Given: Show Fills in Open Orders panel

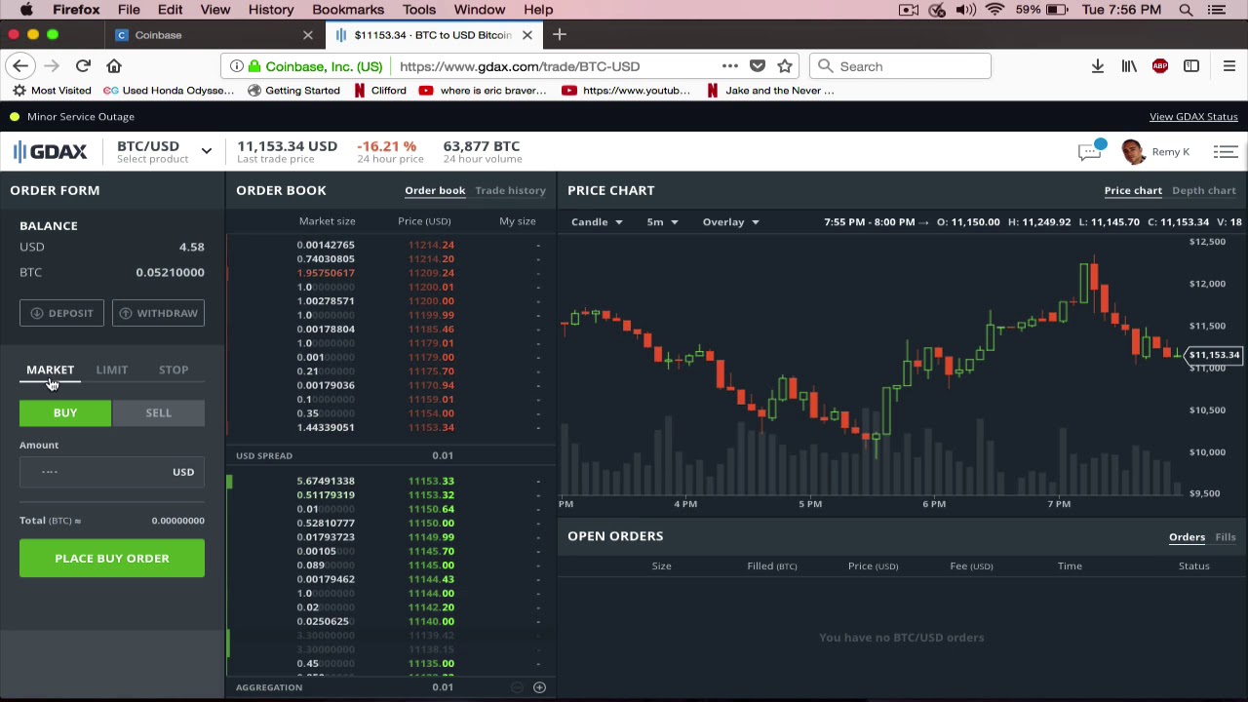Looking at the screenshot, I should [x=1226, y=537].
